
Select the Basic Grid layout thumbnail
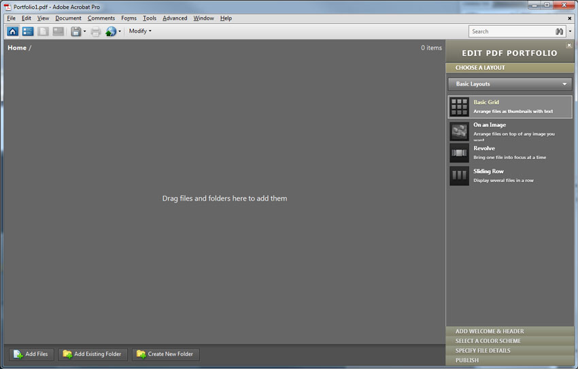(459, 107)
